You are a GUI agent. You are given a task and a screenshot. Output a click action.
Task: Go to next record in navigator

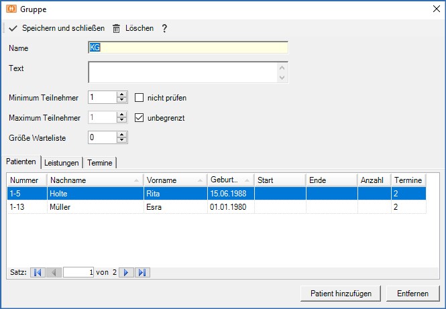125,272
